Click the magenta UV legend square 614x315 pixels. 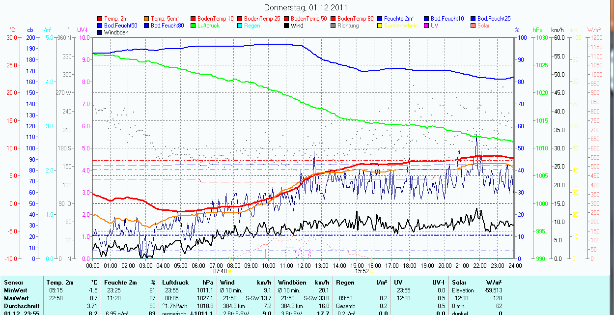click(x=427, y=26)
